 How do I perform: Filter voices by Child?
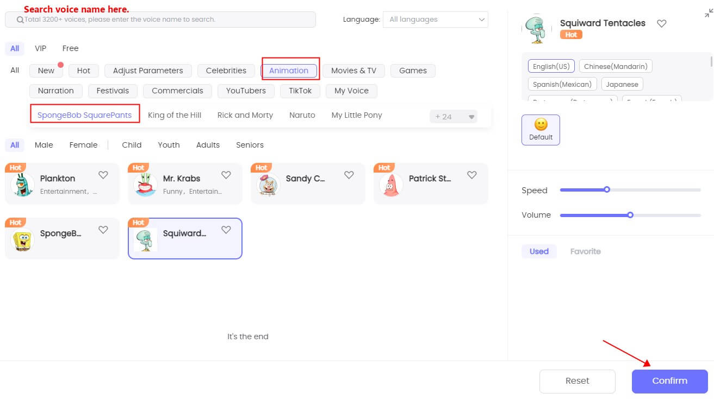click(132, 145)
